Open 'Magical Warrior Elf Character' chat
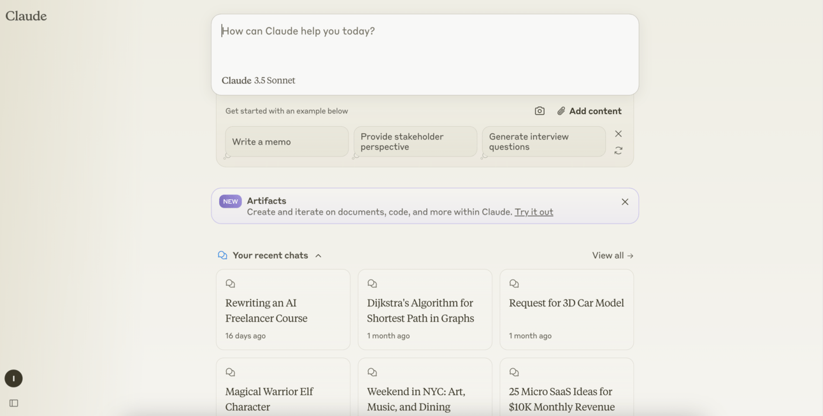Viewport: 823px width, 416px height. click(283, 387)
